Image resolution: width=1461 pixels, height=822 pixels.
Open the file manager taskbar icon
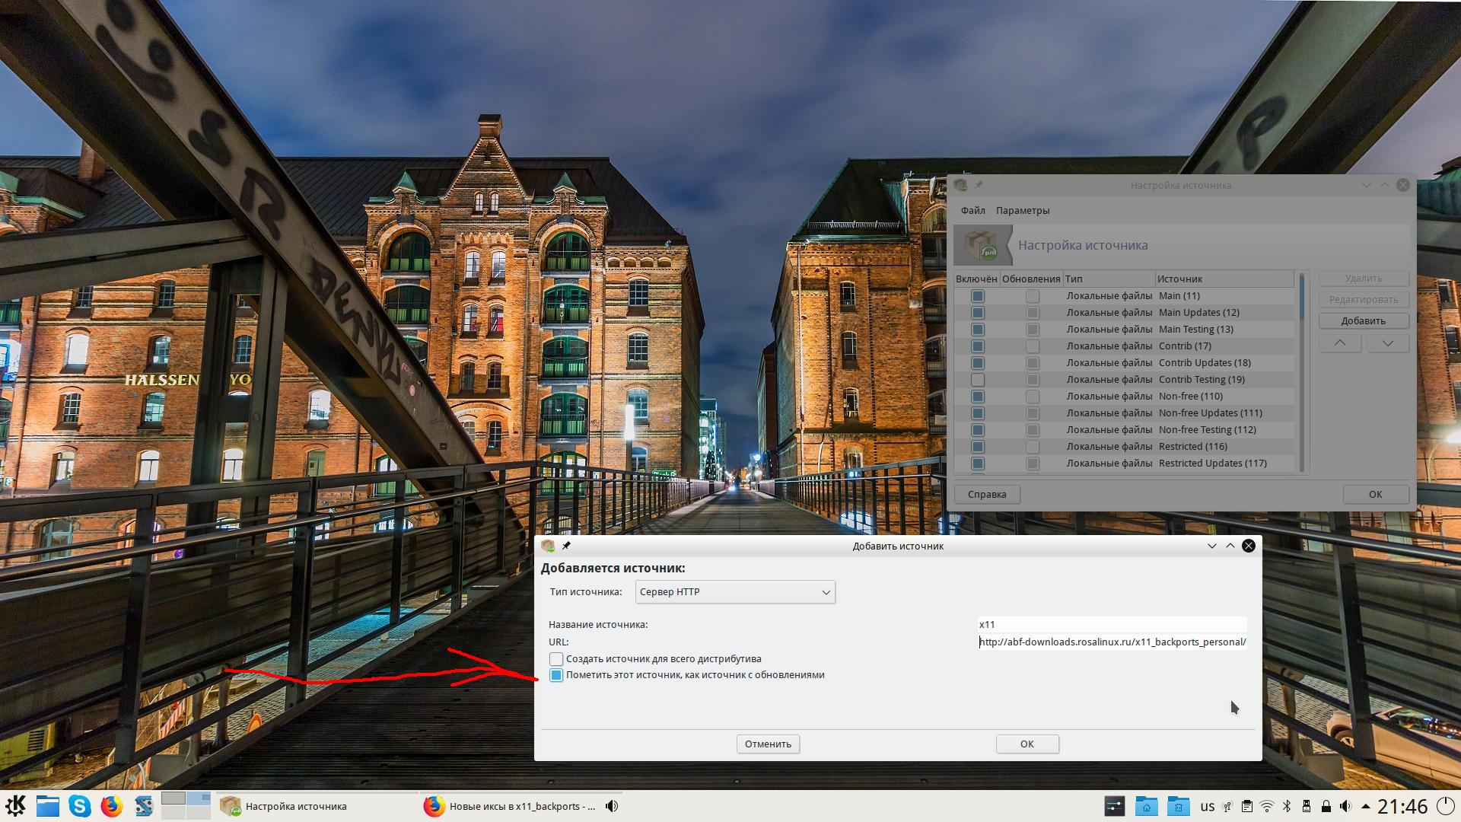coord(47,805)
